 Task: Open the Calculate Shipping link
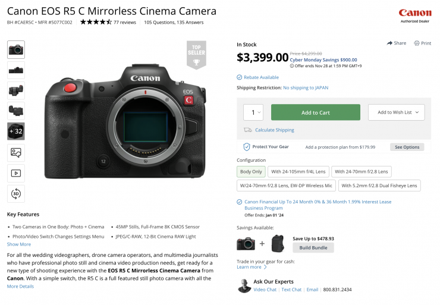[x=274, y=130]
